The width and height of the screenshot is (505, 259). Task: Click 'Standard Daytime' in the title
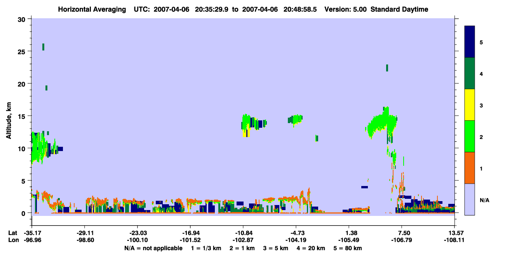[399, 9]
